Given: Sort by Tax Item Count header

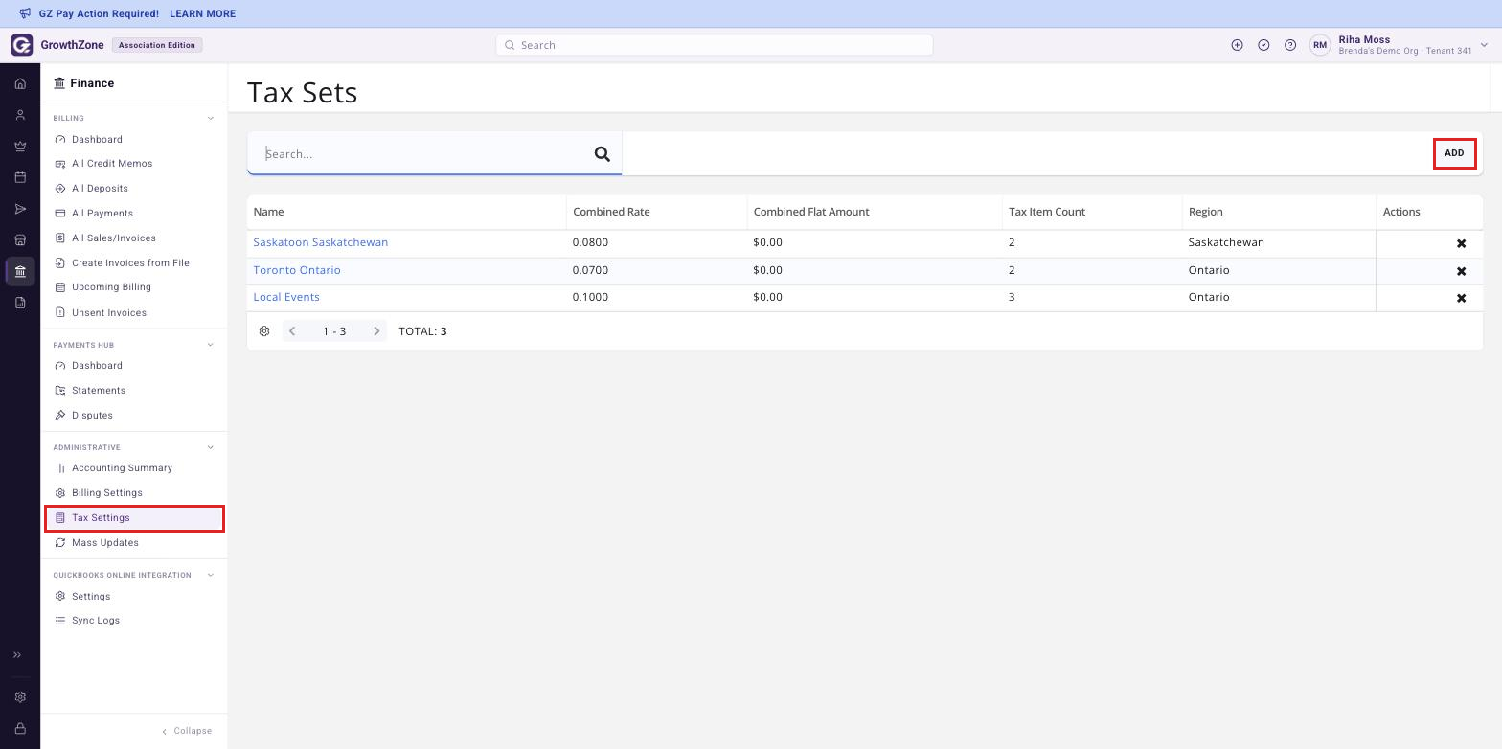Looking at the screenshot, I should (1092, 212).
